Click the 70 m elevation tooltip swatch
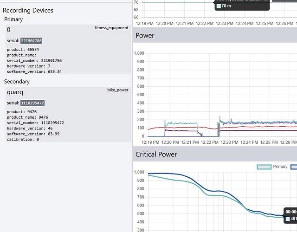Screen dimensions: 297x232 [x=219, y=6]
